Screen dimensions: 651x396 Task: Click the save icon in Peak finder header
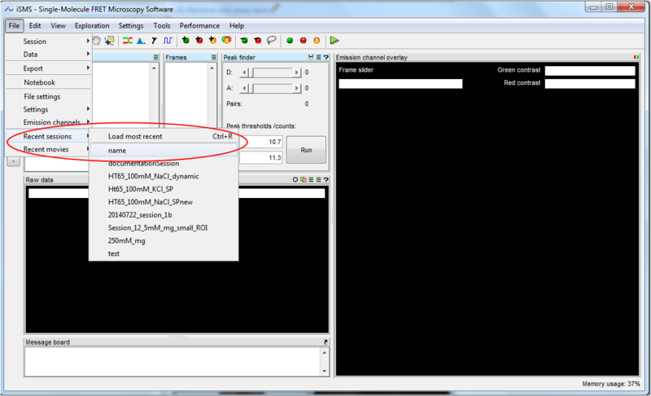click(310, 58)
